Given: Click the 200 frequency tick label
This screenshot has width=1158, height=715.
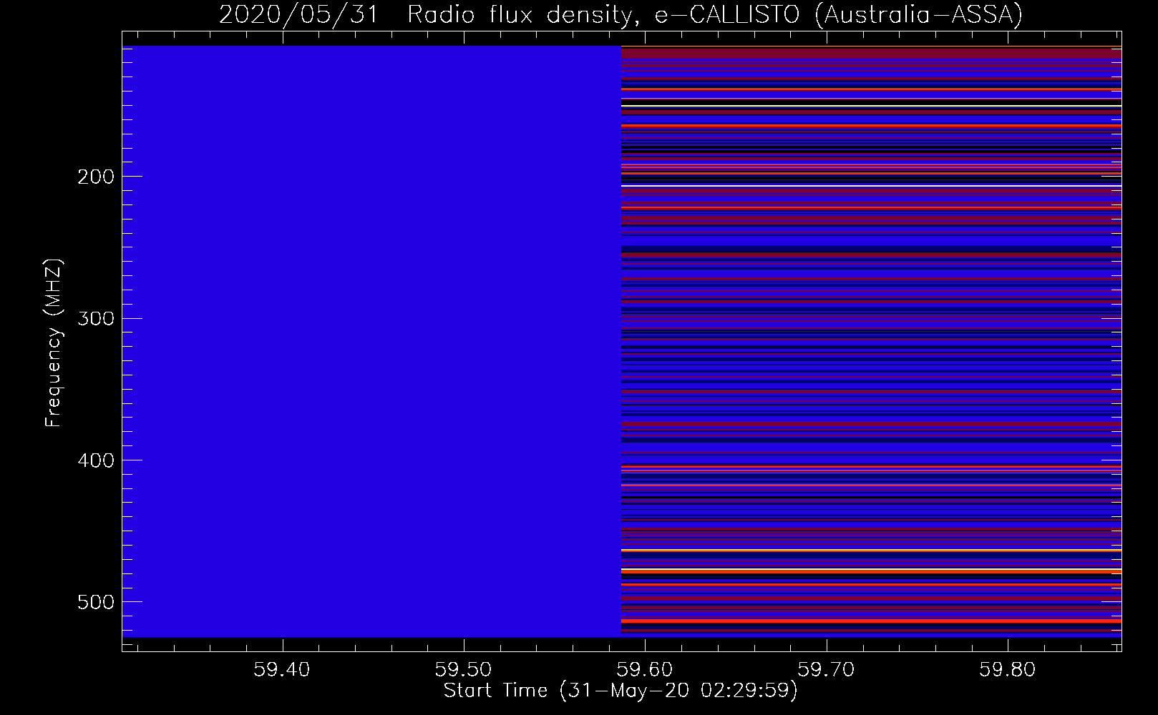Looking at the screenshot, I should click(96, 177).
